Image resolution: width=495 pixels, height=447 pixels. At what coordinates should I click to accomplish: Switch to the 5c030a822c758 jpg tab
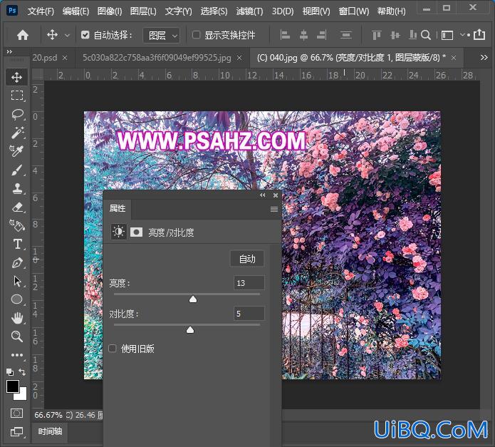pos(157,58)
